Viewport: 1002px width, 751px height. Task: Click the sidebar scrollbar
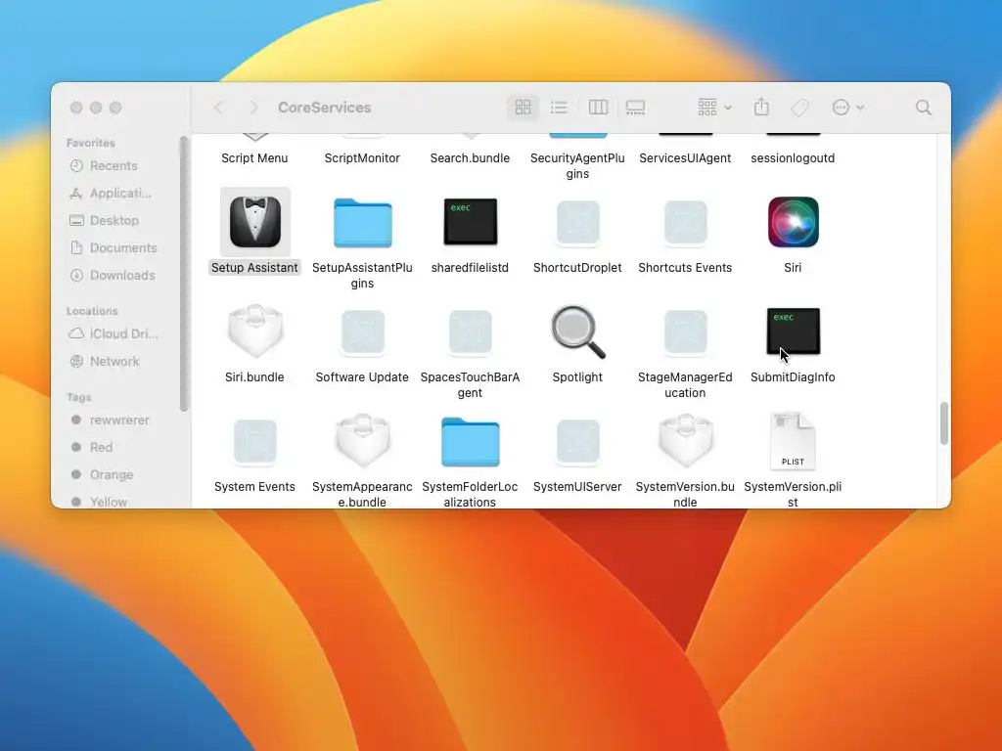(x=184, y=274)
